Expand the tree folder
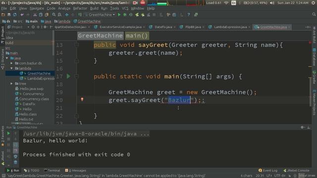This screenshot has height=178, width=317. 11,84
